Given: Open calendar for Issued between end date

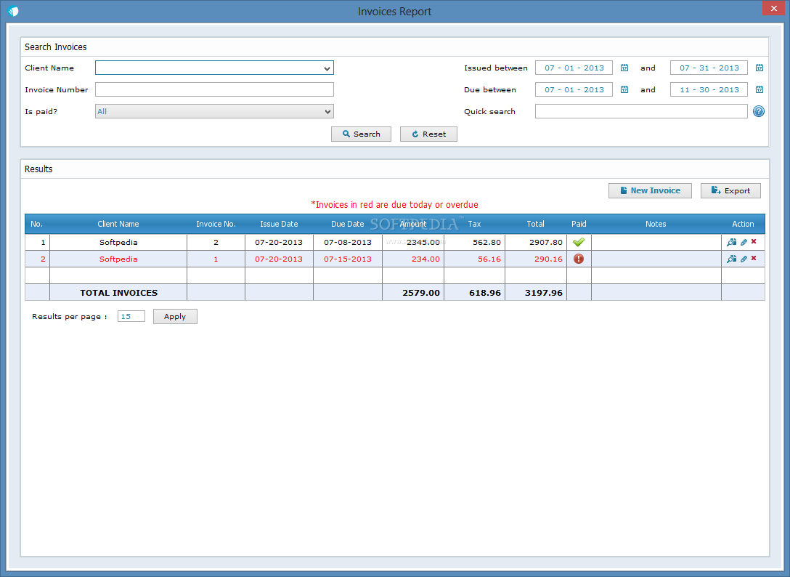Looking at the screenshot, I should [x=760, y=68].
